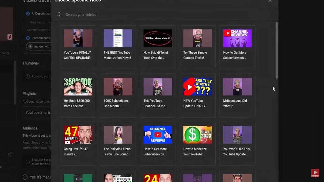Select 'This YouTube Channel Did the...' thumbnail
The image size is (324, 182).
tap(158, 87)
